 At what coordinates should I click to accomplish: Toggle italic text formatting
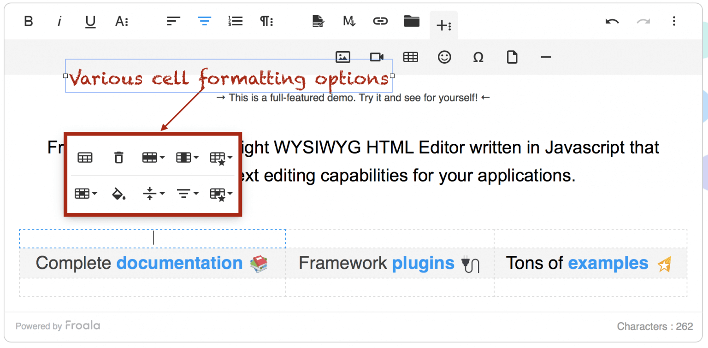coord(59,21)
